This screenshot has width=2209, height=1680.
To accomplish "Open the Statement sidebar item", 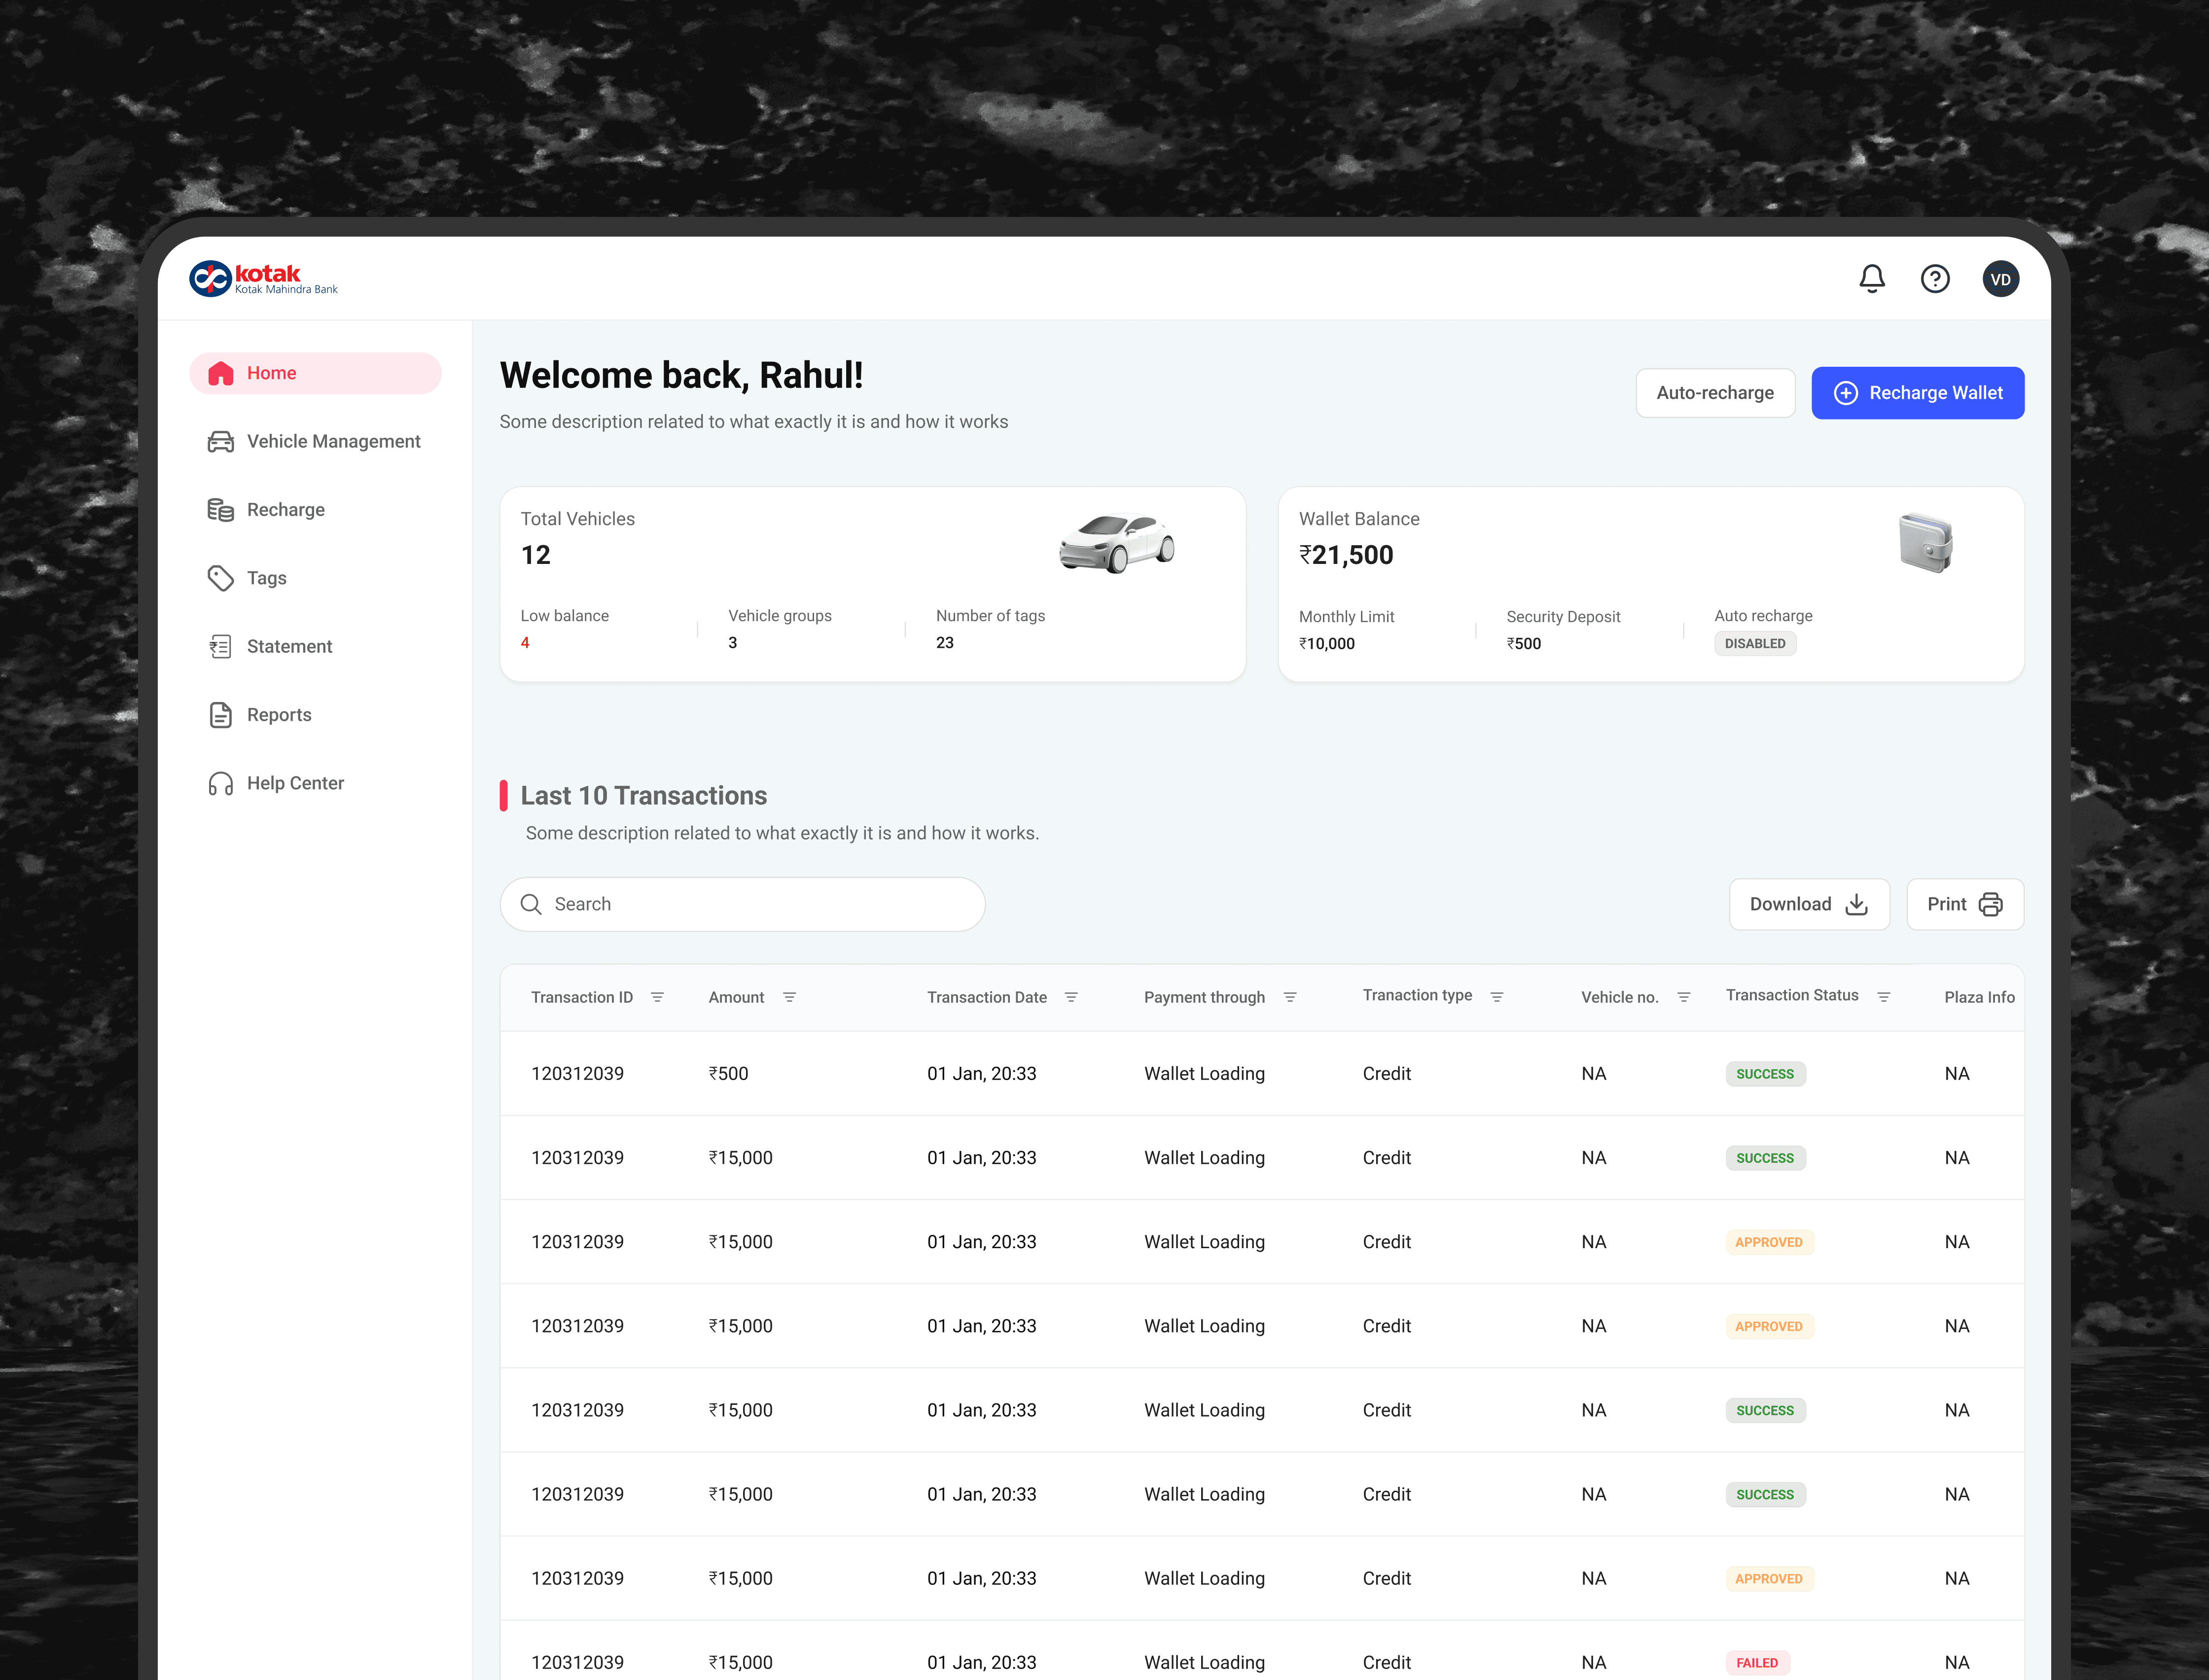I will pos(289,646).
